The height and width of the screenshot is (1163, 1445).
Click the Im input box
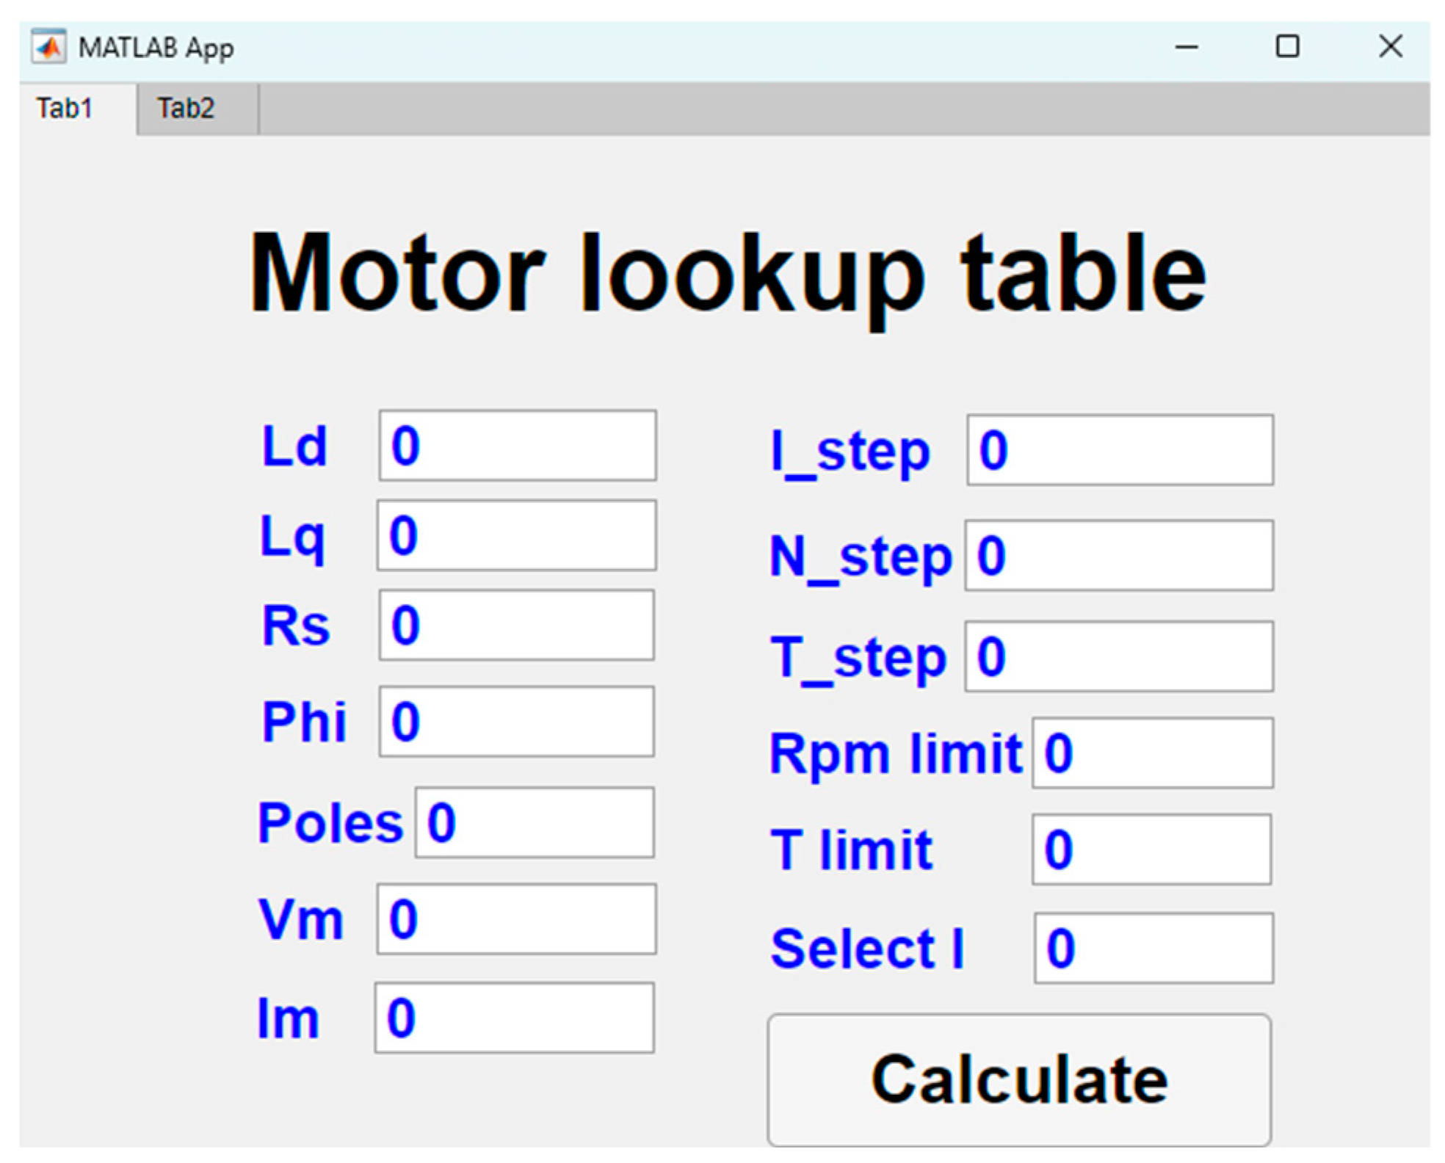tap(514, 1018)
